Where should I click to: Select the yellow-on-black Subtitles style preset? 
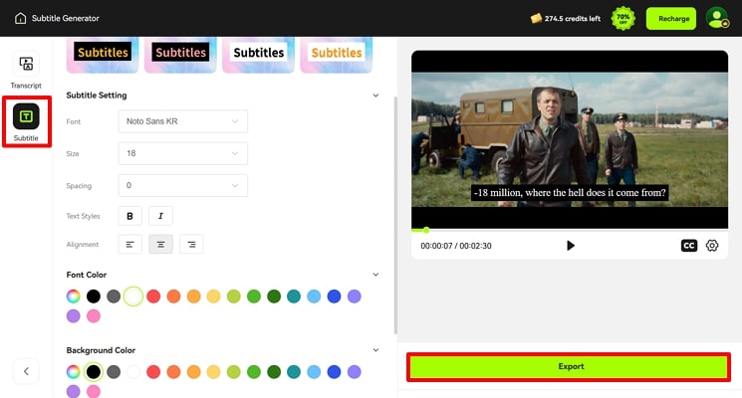coord(103,53)
